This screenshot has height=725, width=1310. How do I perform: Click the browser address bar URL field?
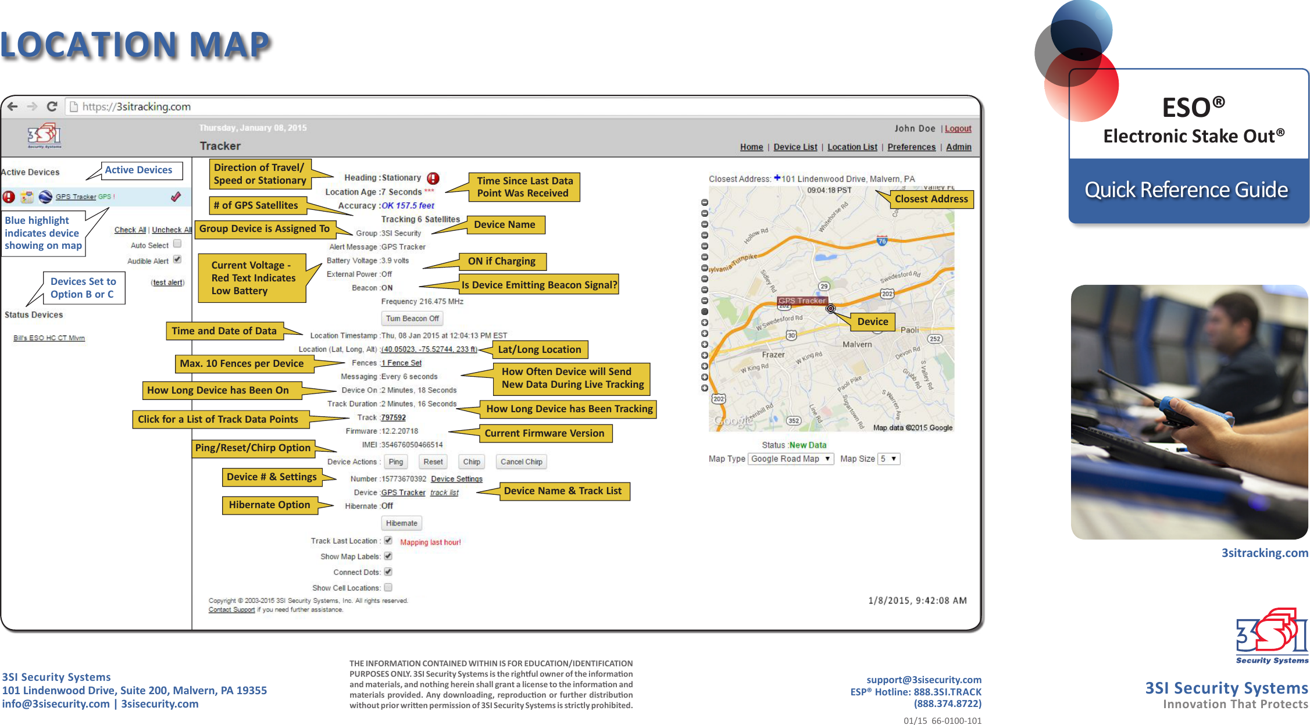point(523,106)
